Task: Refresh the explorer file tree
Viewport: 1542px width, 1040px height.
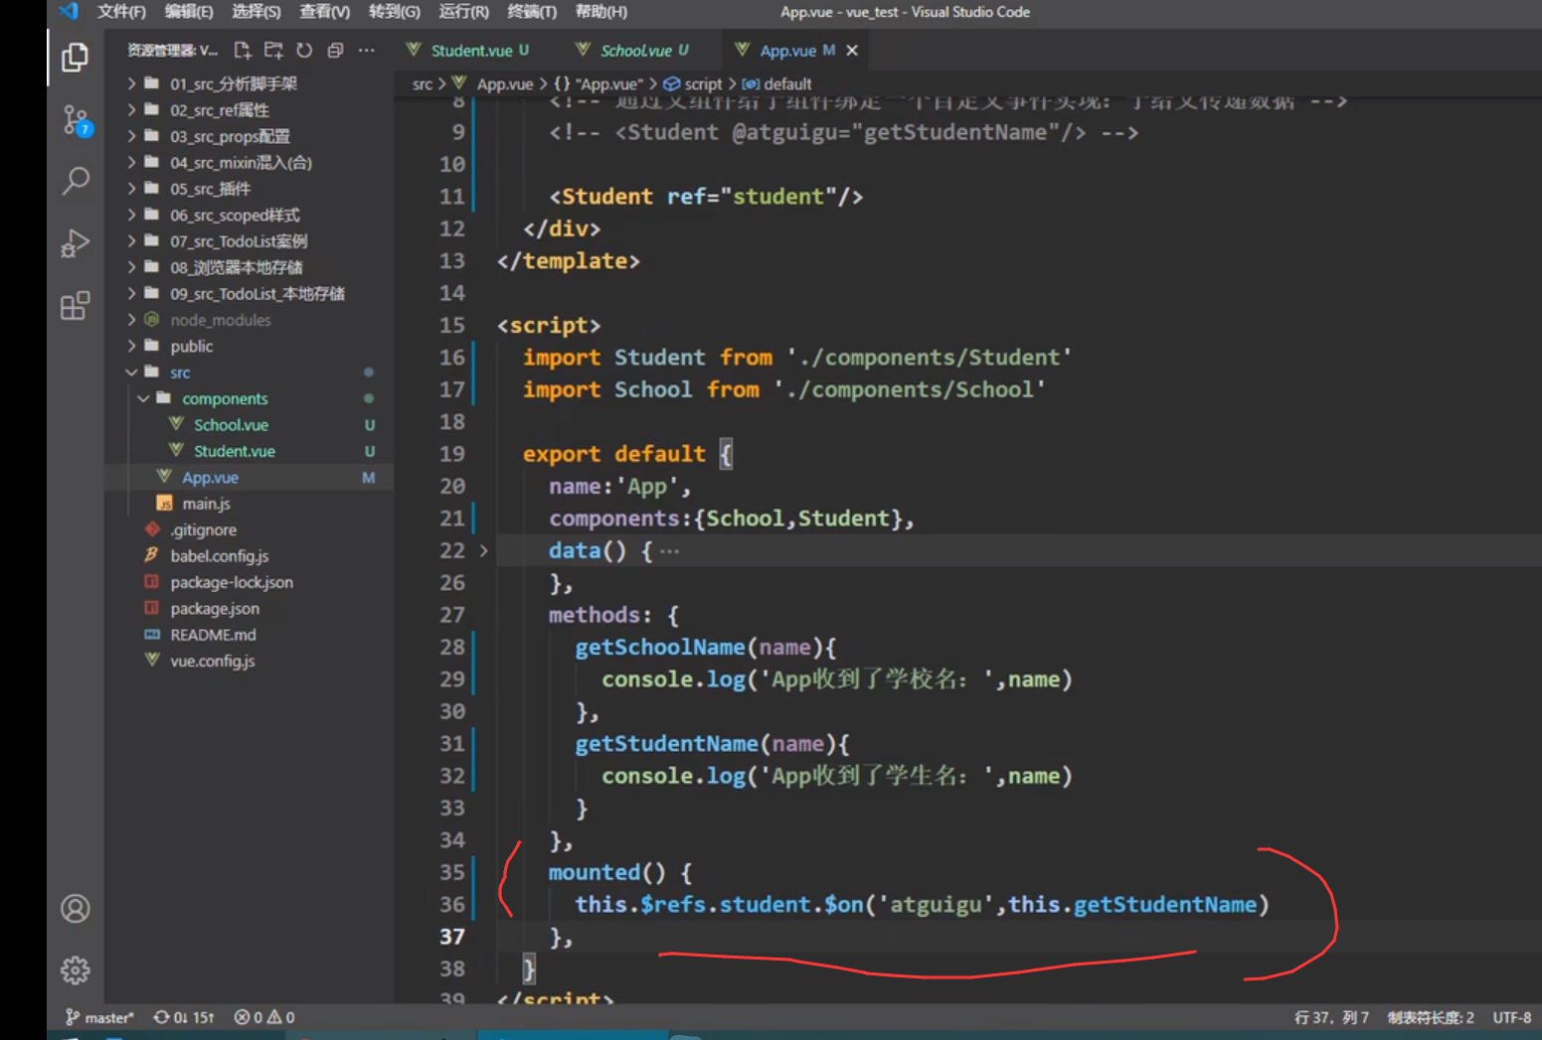Action: pos(304,51)
